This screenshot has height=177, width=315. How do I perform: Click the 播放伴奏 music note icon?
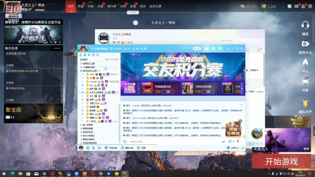(x=122, y=148)
